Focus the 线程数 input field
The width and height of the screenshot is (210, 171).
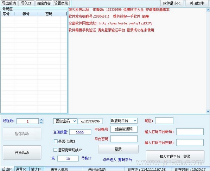pyautogui.click(x=27, y=121)
